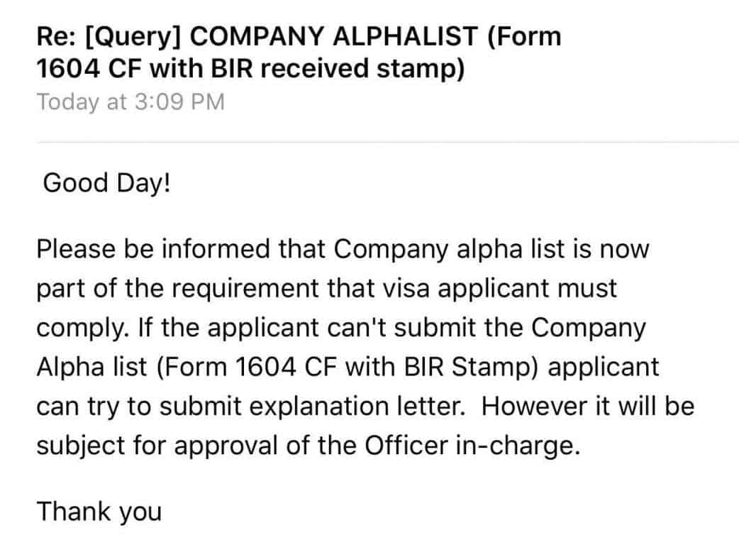
Task: Click the phrase "subject for approval"
Action: coord(159,446)
